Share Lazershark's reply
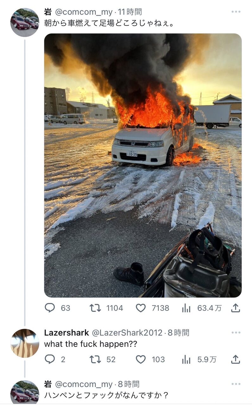The height and width of the screenshot is (406, 252). [236, 359]
